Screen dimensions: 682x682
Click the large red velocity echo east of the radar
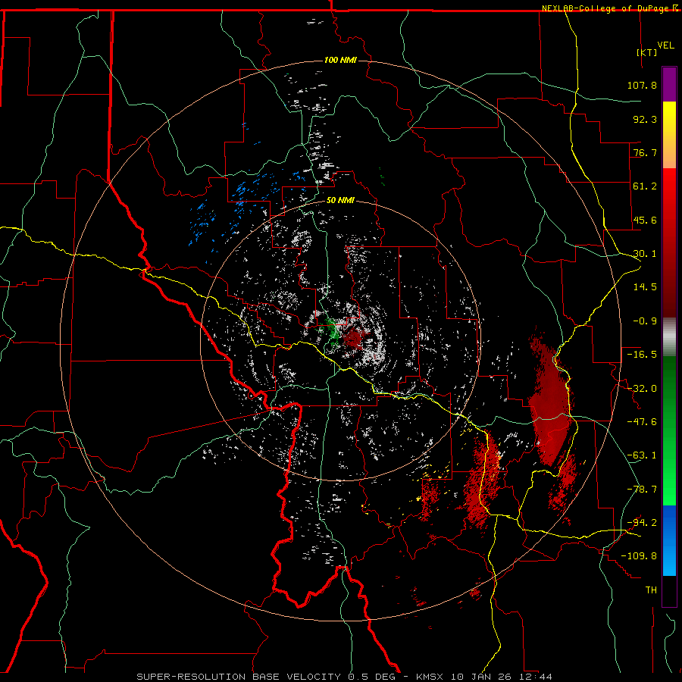coord(551,400)
